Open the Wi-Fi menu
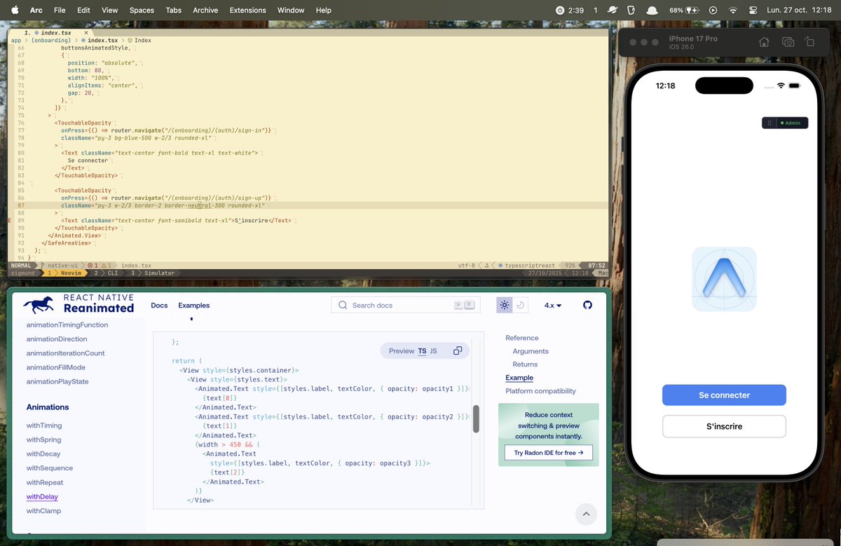Screen dimensions: 841x546 coord(733,11)
